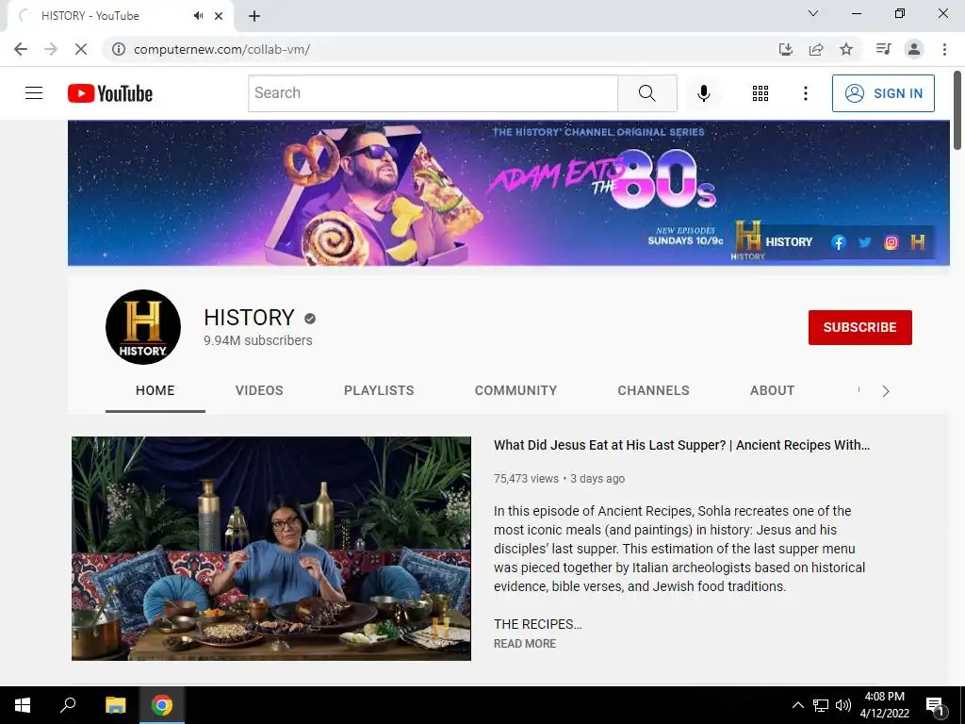Open tab search dropdown chevron
The image size is (965, 724).
click(813, 13)
